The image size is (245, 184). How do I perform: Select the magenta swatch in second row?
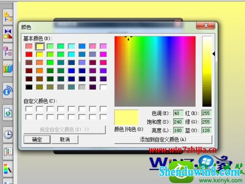coord(103,54)
